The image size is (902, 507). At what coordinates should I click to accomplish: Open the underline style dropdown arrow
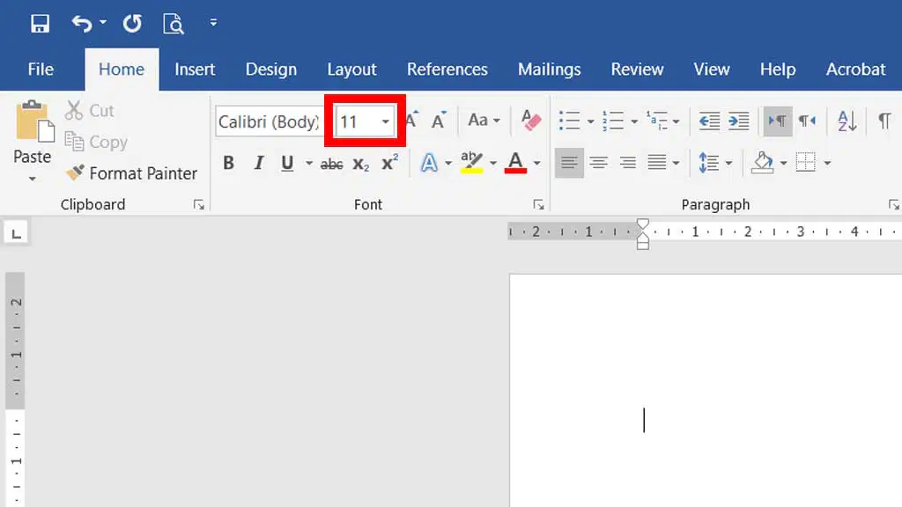click(309, 163)
